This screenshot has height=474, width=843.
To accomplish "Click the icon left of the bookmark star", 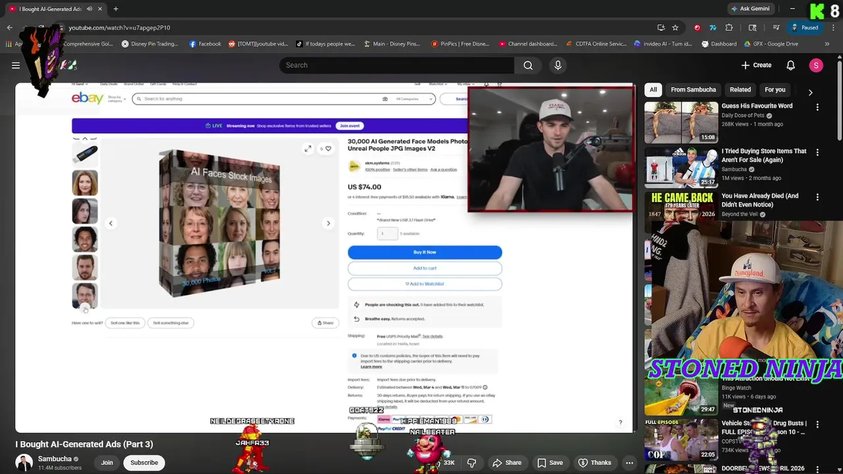I will [661, 28].
